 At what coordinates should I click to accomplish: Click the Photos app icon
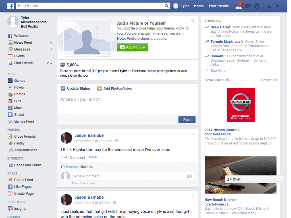pos(10,94)
